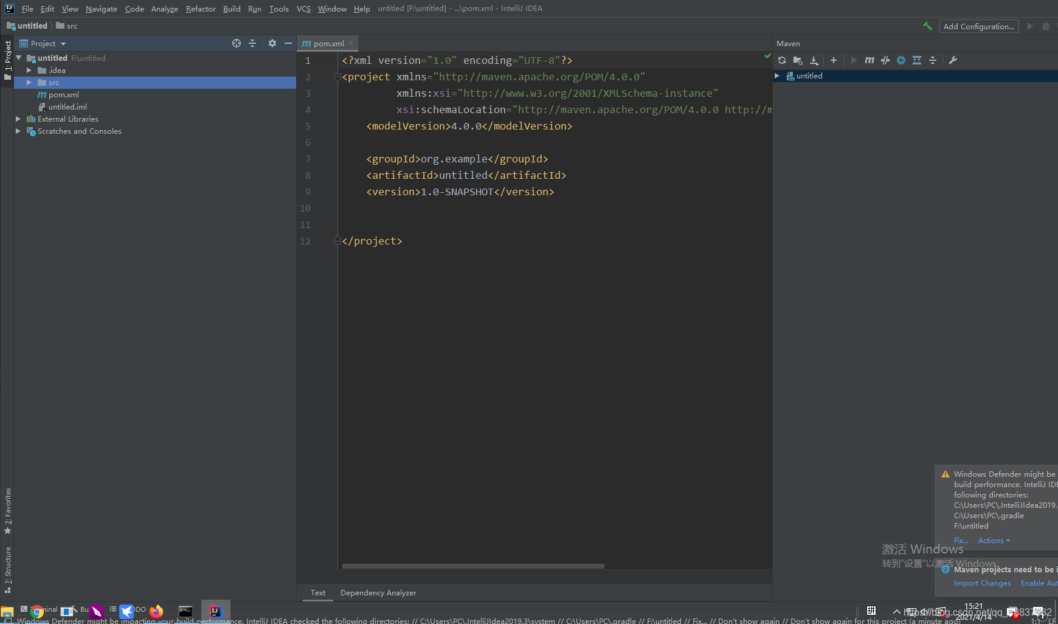
Task: Click inspection green checkmark indicator
Action: (x=767, y=56)
